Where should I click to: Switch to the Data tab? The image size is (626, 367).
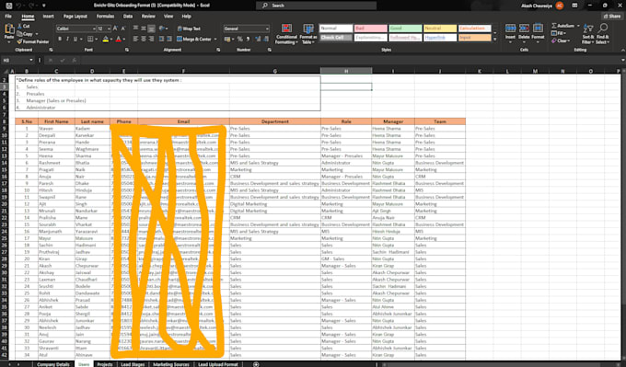click(128, 17)
